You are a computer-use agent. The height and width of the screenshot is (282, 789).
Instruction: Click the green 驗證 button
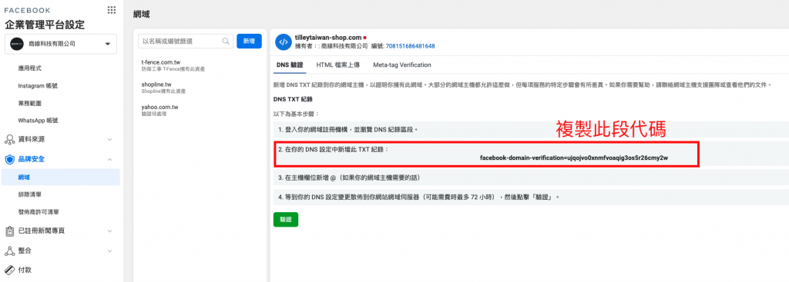(286, 220)
